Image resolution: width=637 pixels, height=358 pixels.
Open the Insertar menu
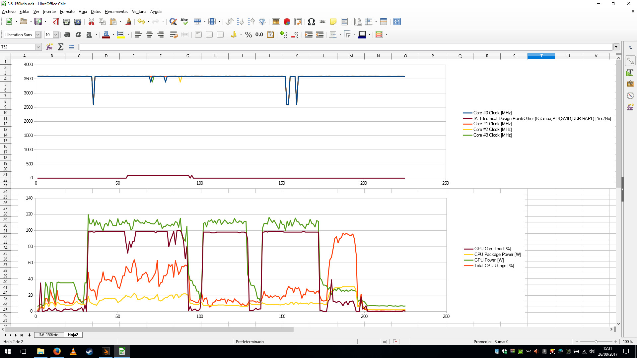pos(49,12)
